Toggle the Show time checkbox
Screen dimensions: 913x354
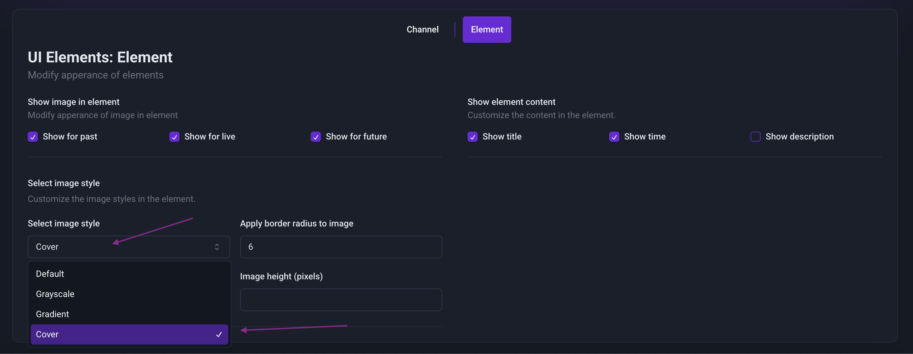pos(614,137)
